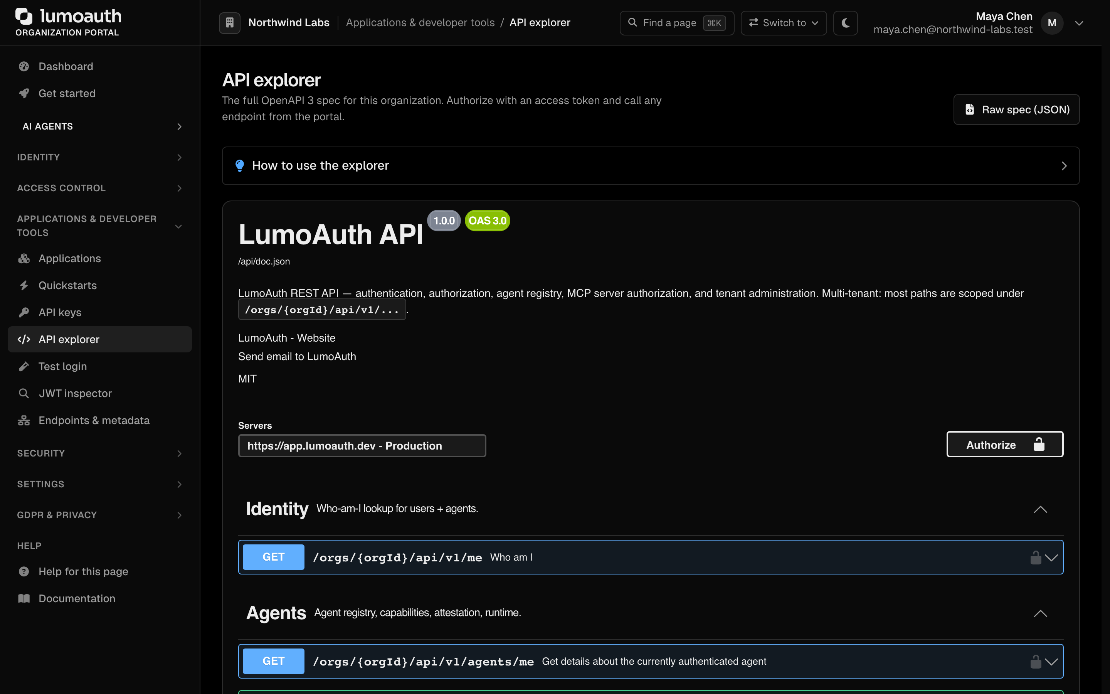Click the Documentation book icon

pos(24,598)
